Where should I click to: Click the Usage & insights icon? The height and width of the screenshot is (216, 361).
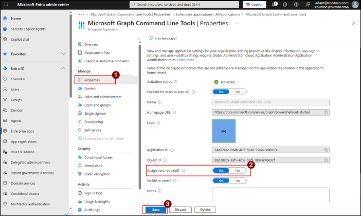point(80,201)
